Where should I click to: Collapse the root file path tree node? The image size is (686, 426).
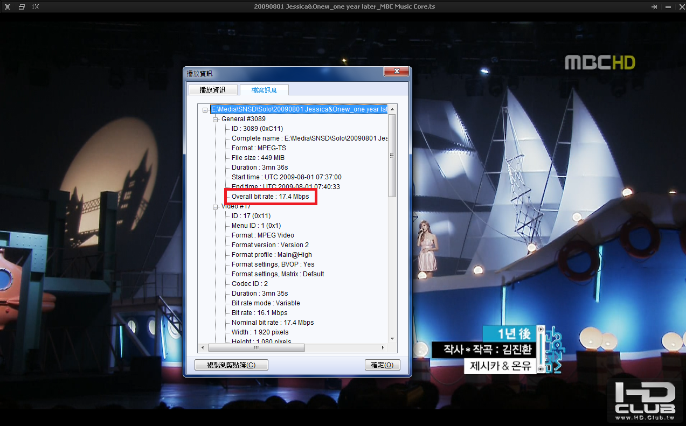205,109
